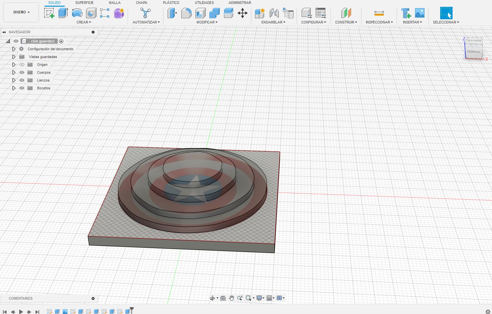The width and height of the screenshot is (492, 314).
Task: Click the Joint tool icon
Action: coord(274,13)
